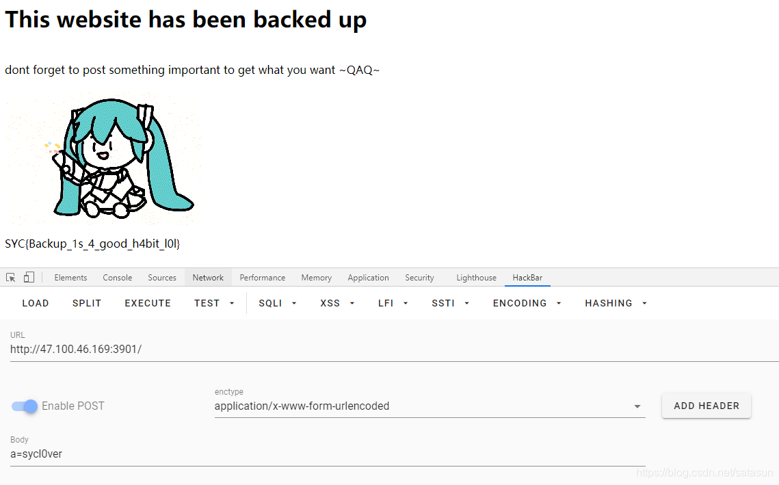Click the ADD HEADER button
Viewport: 779px width, 485px height.
(x=706, y=406)
